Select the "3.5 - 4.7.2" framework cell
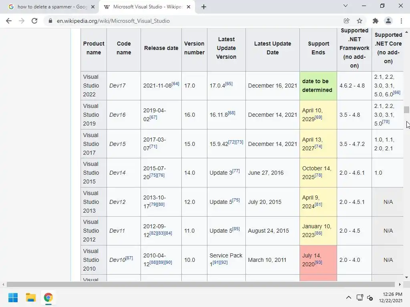Screen dimensions: 410x307 point(354,144)
